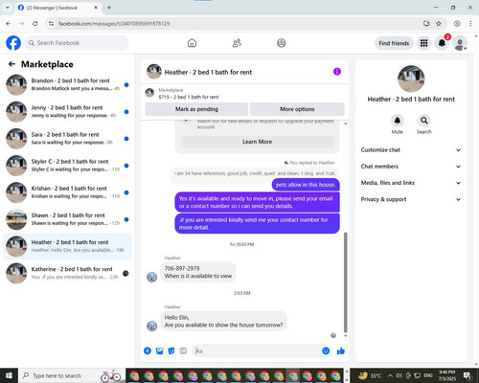
Task: Open Katherine conversation in list
Action: [67, 273]
